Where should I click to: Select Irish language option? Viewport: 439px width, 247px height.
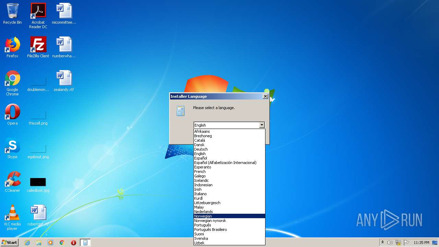click(229, 189)
